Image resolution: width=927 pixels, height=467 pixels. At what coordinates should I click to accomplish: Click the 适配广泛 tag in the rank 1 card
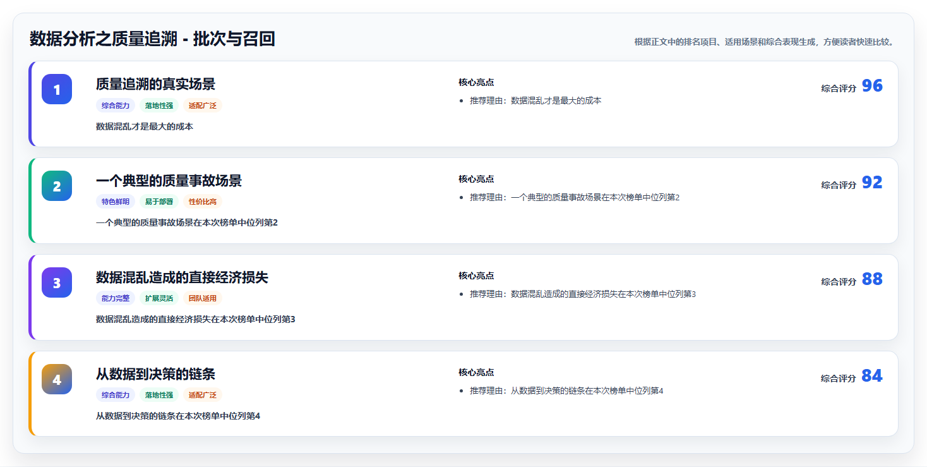203,106
